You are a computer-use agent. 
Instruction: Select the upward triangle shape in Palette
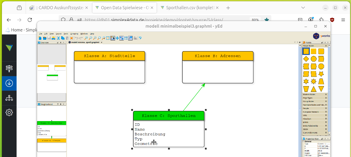314,89
